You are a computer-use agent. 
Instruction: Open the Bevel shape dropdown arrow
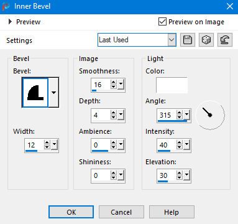[53, 93]
